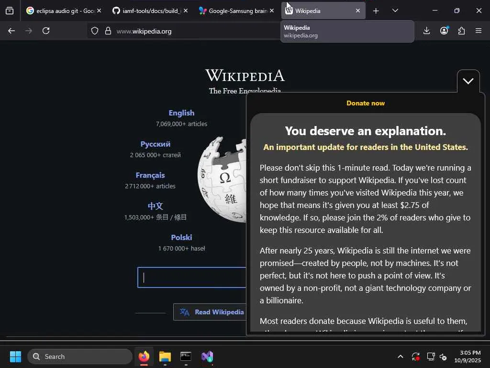Go back to the previous page
The image size is (490, 368).
11,31
